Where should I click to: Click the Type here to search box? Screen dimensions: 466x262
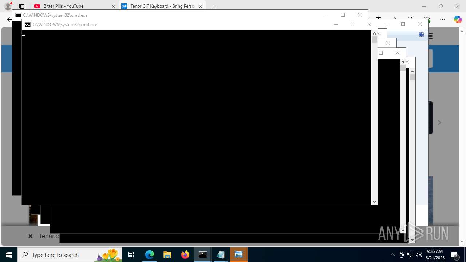(70, 255)
